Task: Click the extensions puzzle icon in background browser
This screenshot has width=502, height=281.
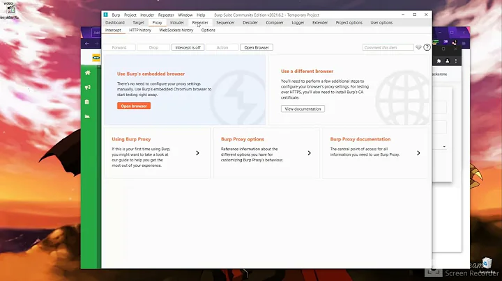Action: pyautogui.click(x=439, y=61)
